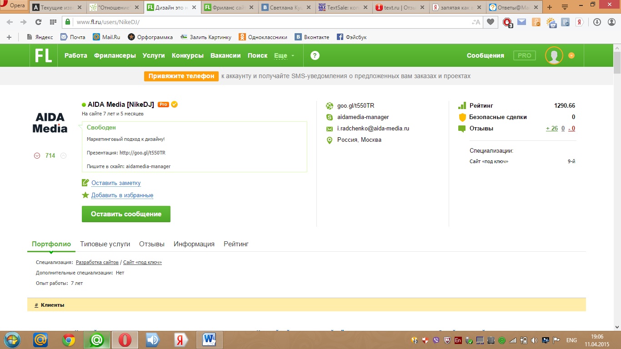Screen dimensions: 621x349
Task: Click the PRO button in the header
Action: tap(525, 55)
